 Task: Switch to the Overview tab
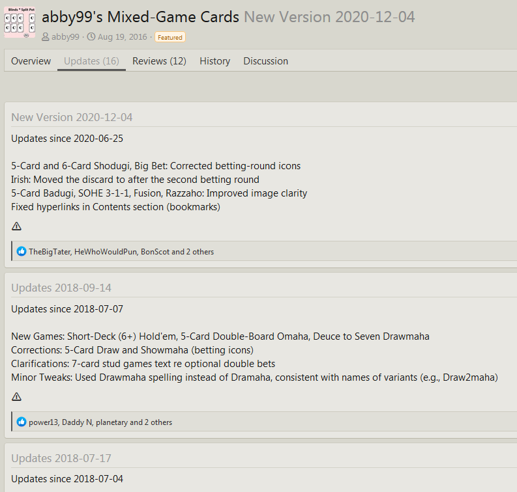[x=31, y=61]
